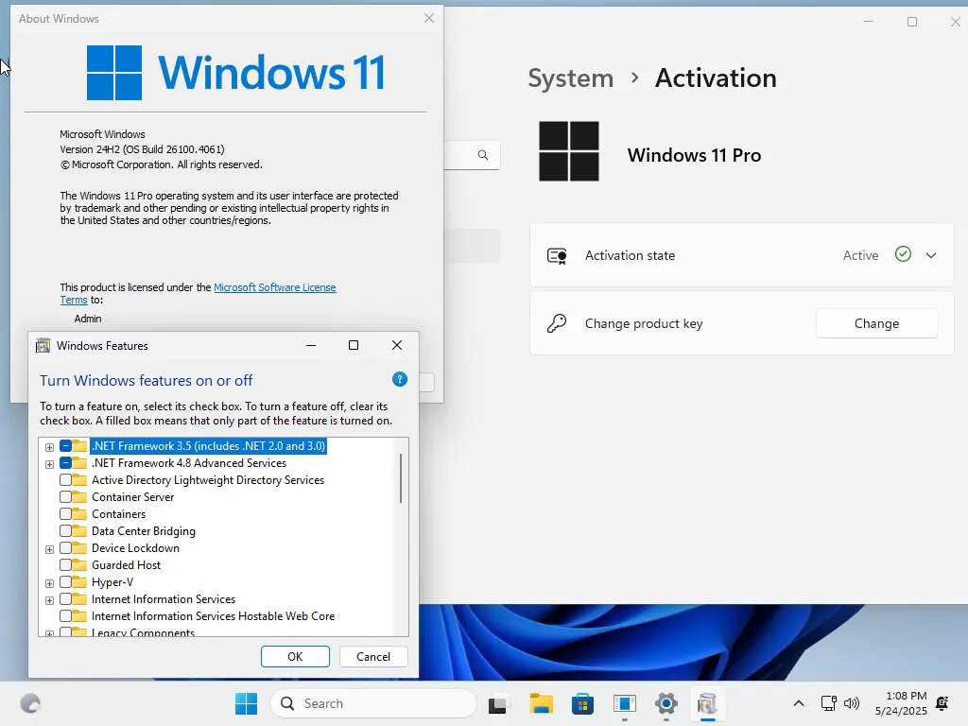Check the Container Server box

65,497
